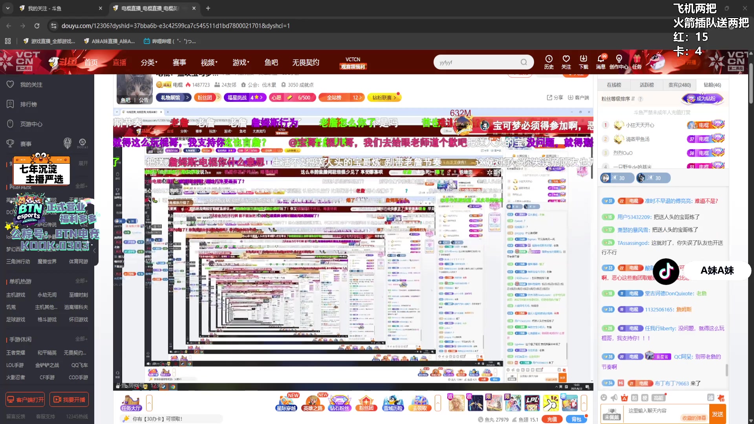Open 分类 dropdown in navigation
Viewport: 754px width, 424px height.
point(149,62)
